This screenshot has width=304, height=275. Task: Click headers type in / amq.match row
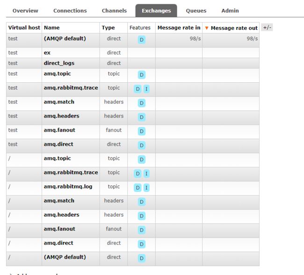tap(114, 201)
